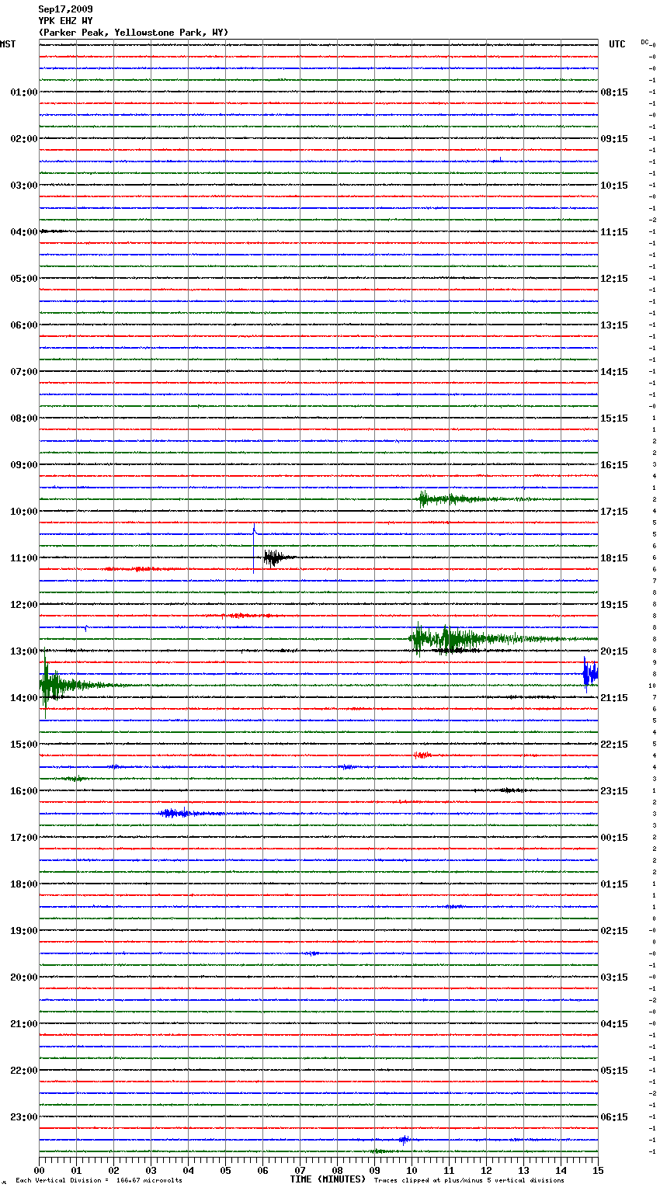Click the tall blue spike above the 11:00 trace

tap(254, 548)
